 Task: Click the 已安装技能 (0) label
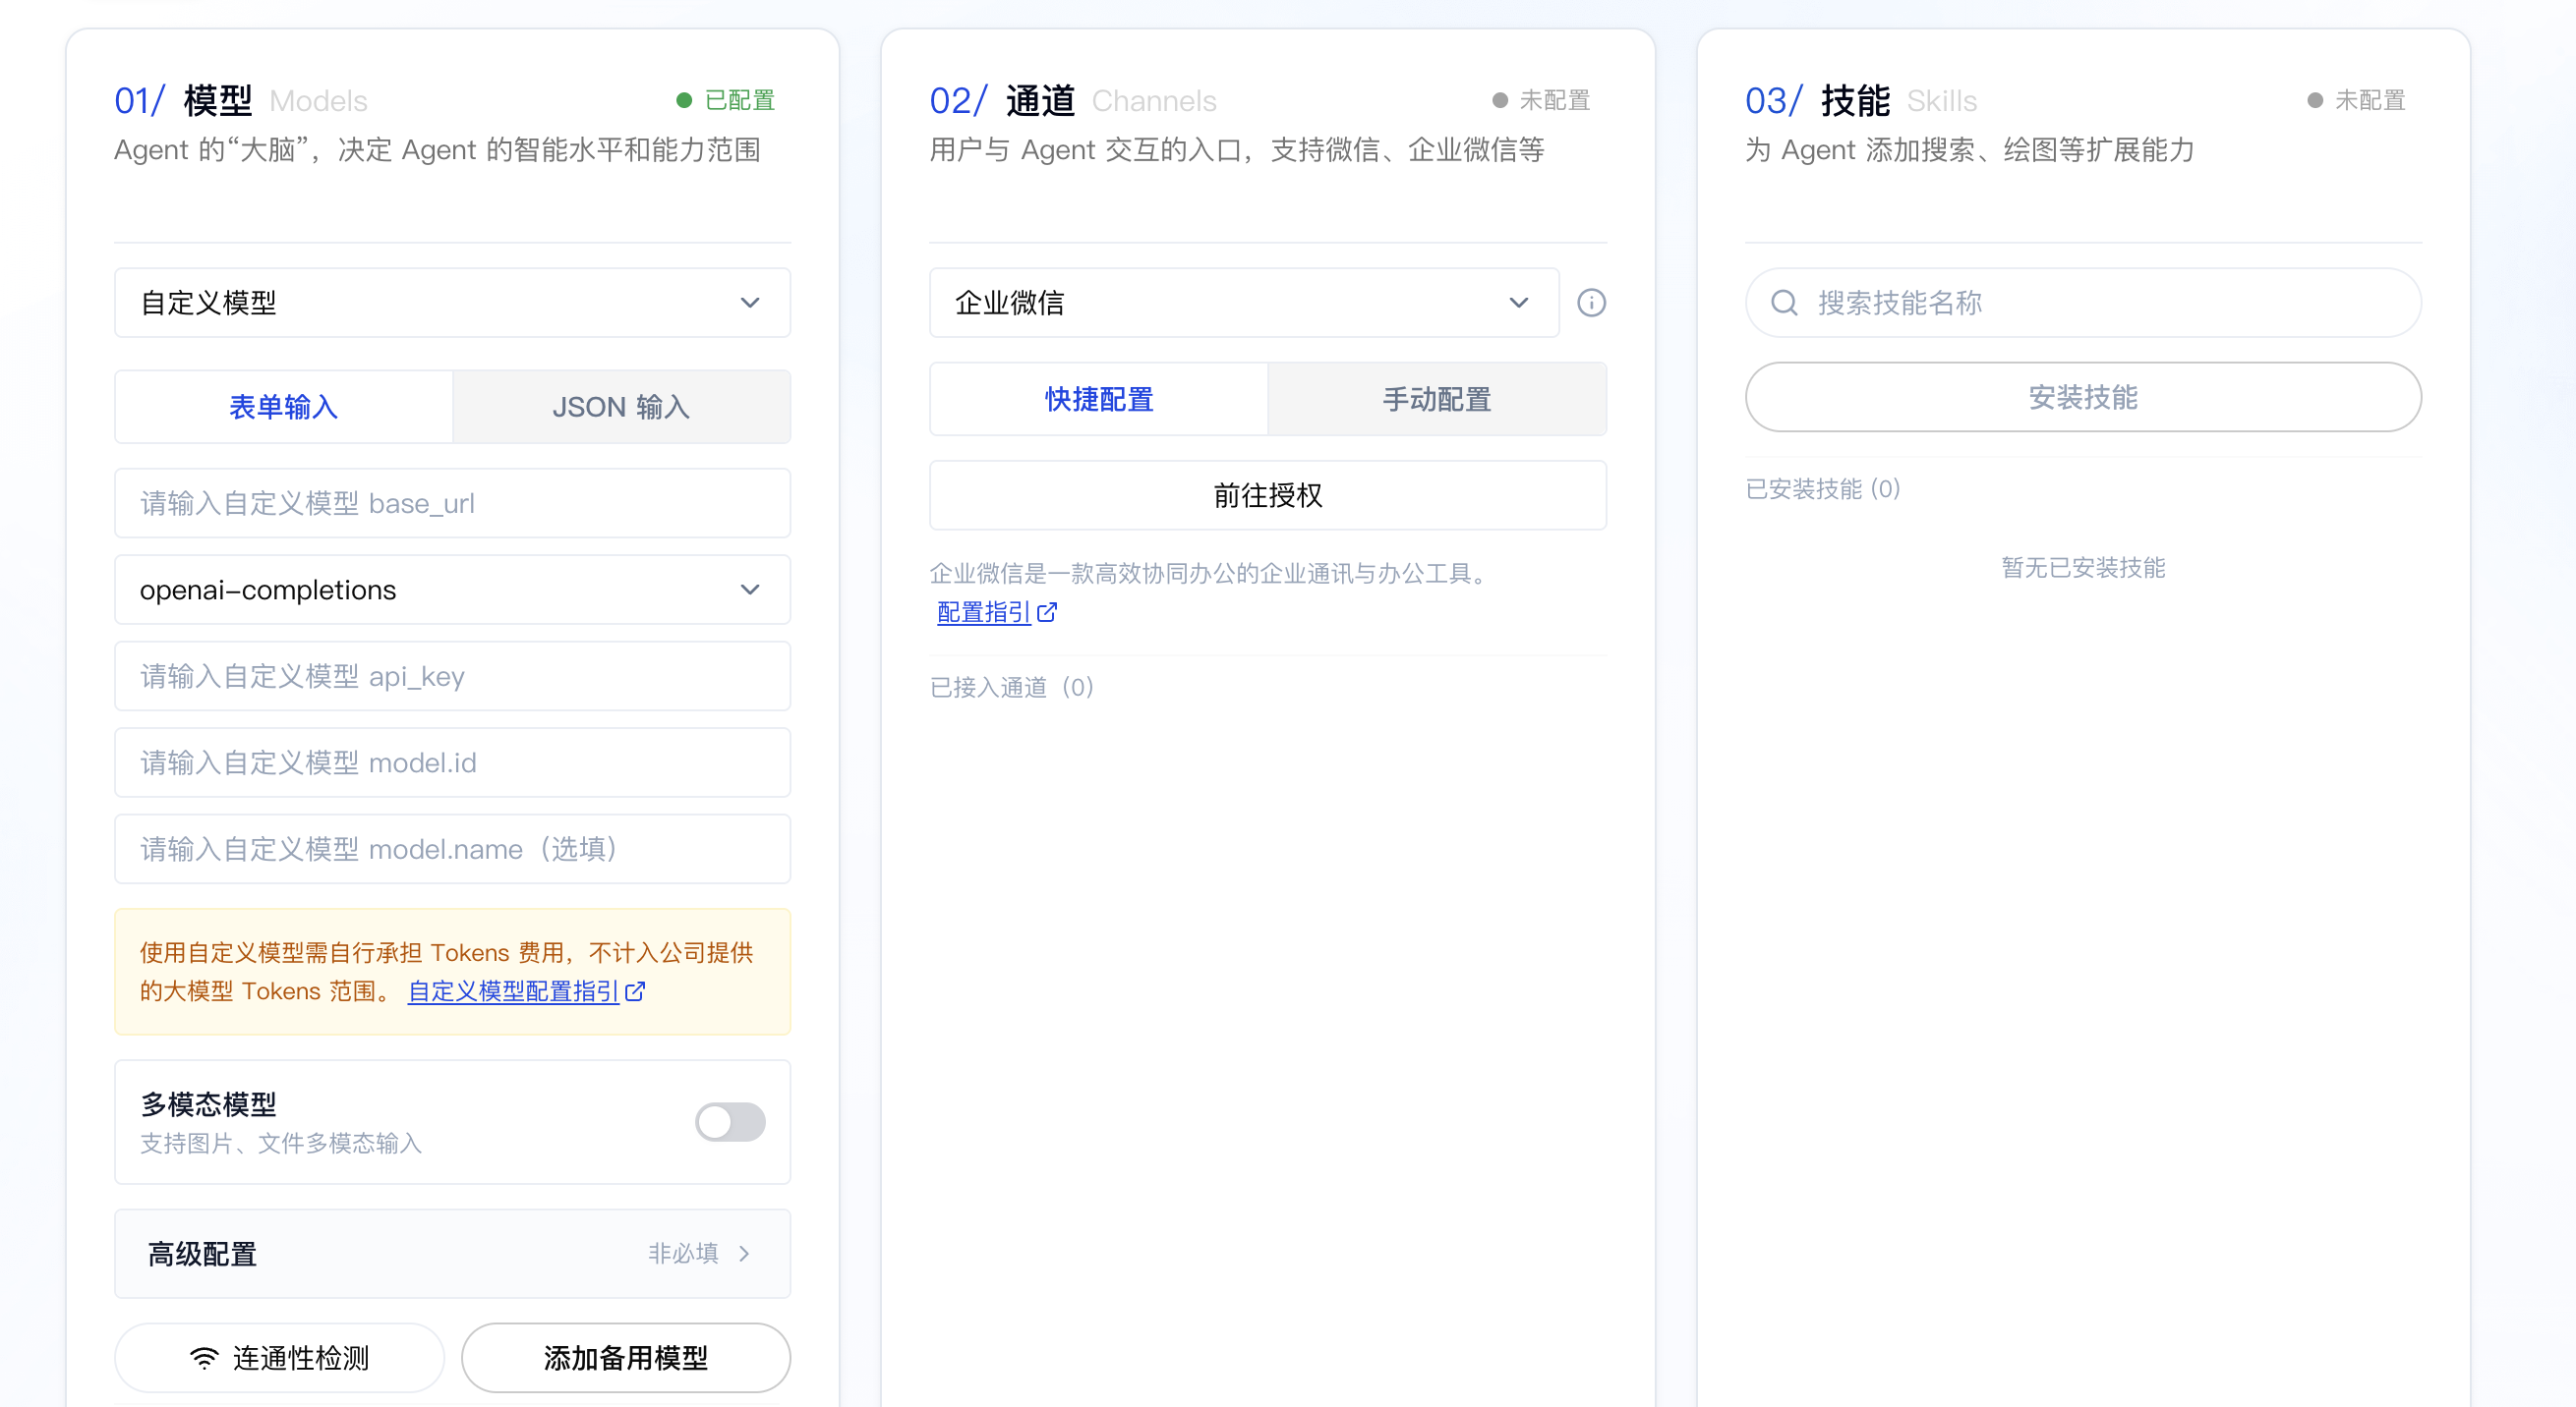1823,488
